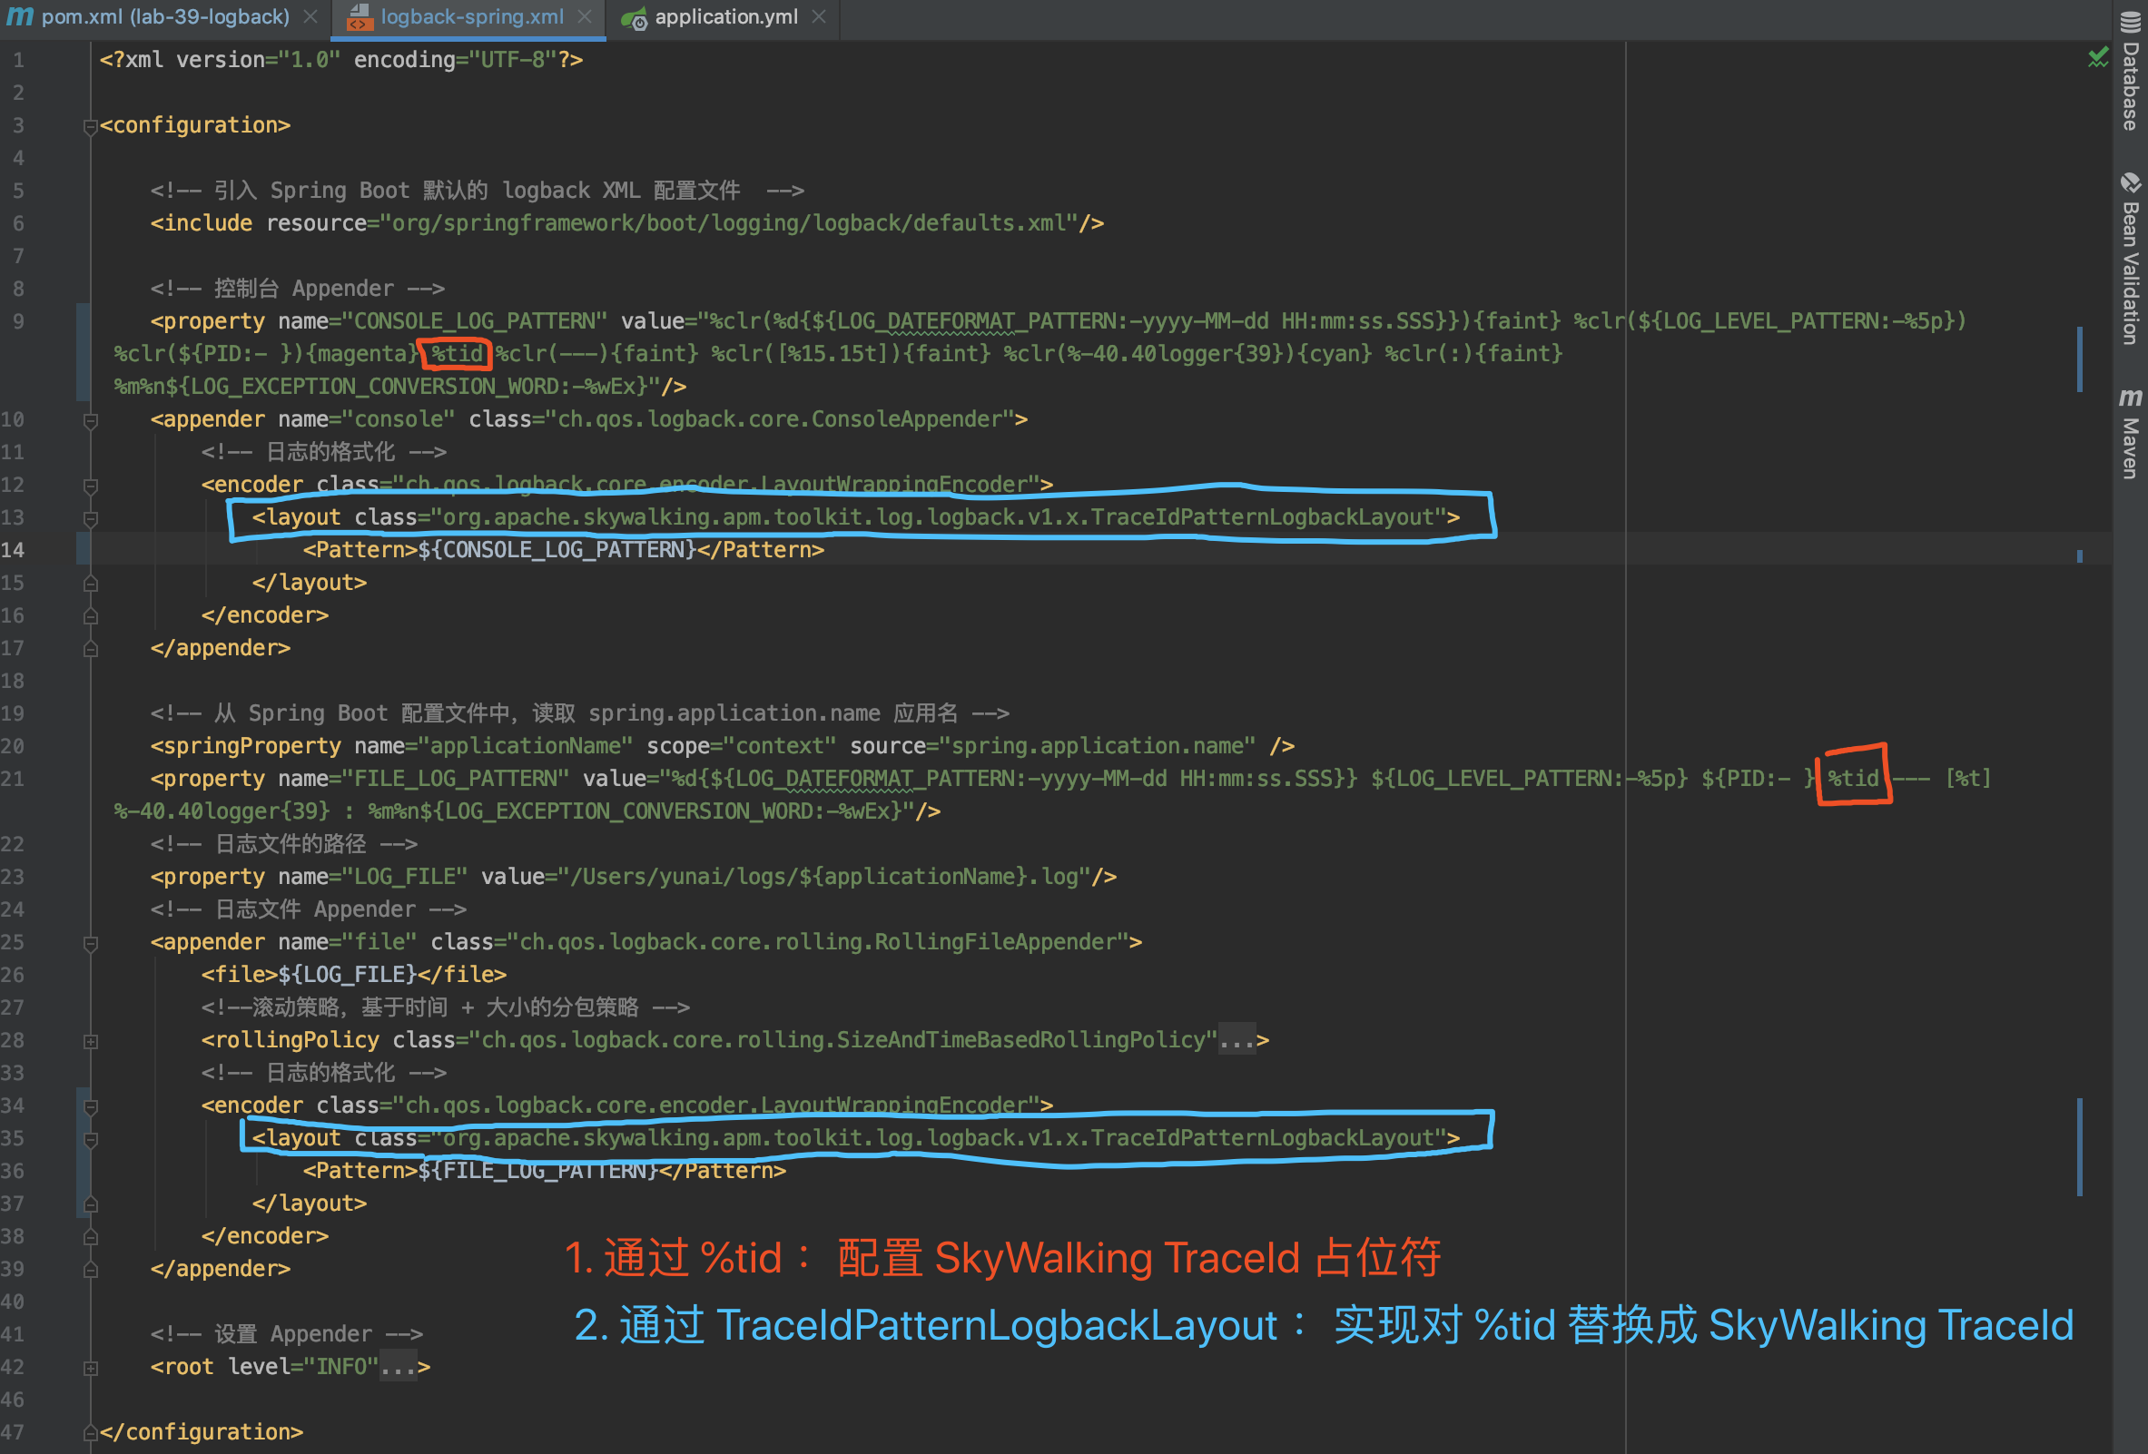The image size is (2148, 1454).
Task: Collapse the file appender on line 25
Action: (x=91, y=943)
